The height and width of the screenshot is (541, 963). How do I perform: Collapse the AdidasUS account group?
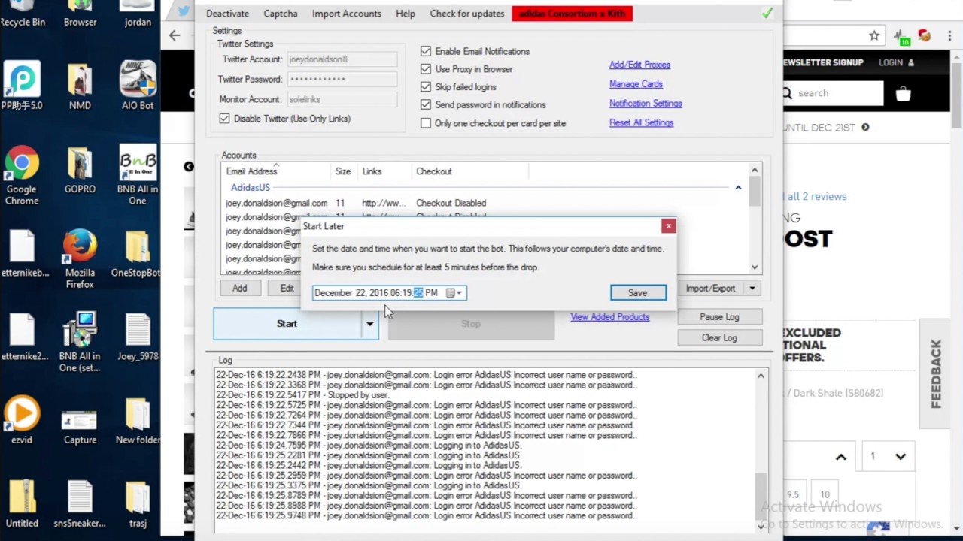click(x=738, y=187)
